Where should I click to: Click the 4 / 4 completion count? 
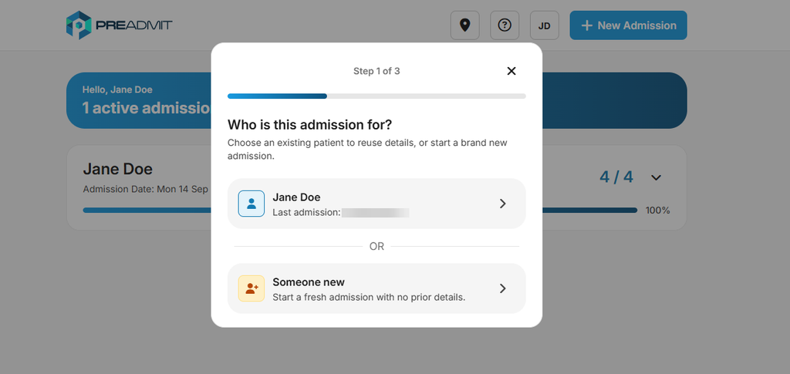pos(616,177)
